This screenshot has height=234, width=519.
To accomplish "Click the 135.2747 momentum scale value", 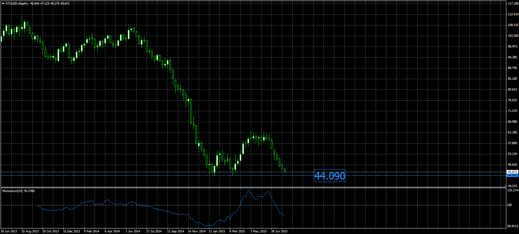I will click(x=513, y=190).
